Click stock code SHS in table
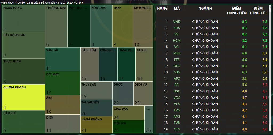 (x=177, y=28)
